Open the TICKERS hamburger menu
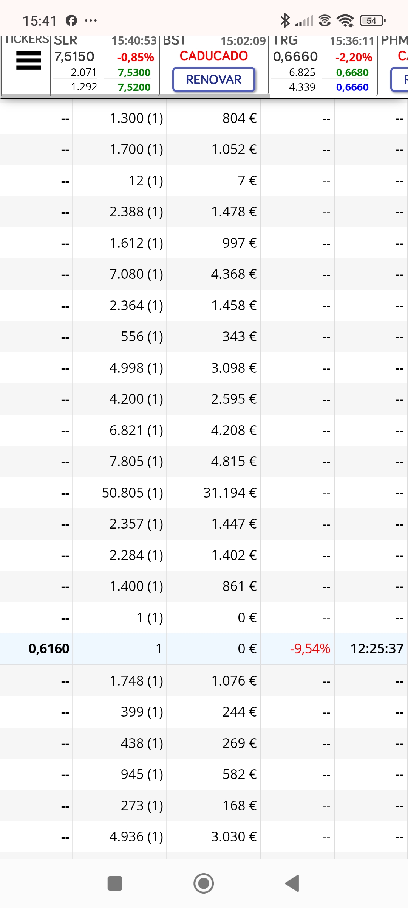 click(x=28, y=61)
